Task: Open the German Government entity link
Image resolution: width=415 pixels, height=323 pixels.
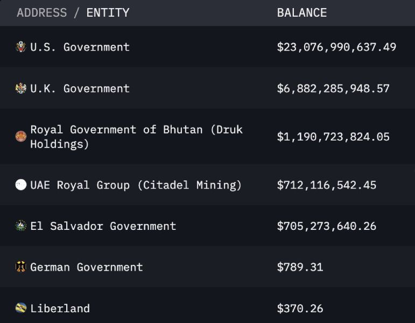Action: [x=86, y=267]
